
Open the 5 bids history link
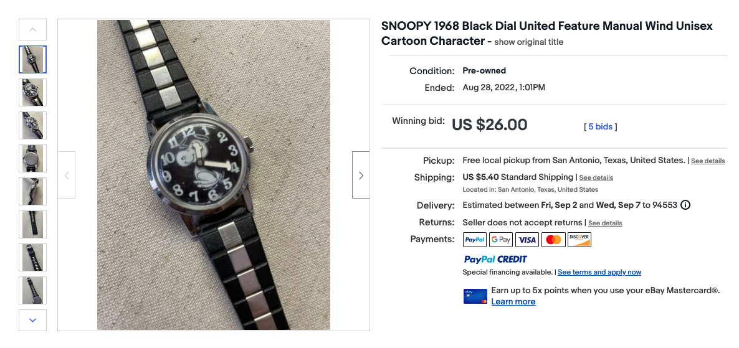pos(601,126)
